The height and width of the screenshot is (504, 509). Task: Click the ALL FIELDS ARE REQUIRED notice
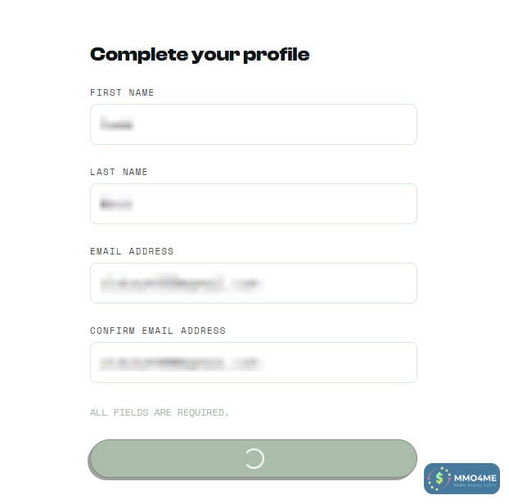(x=160, y=412)
